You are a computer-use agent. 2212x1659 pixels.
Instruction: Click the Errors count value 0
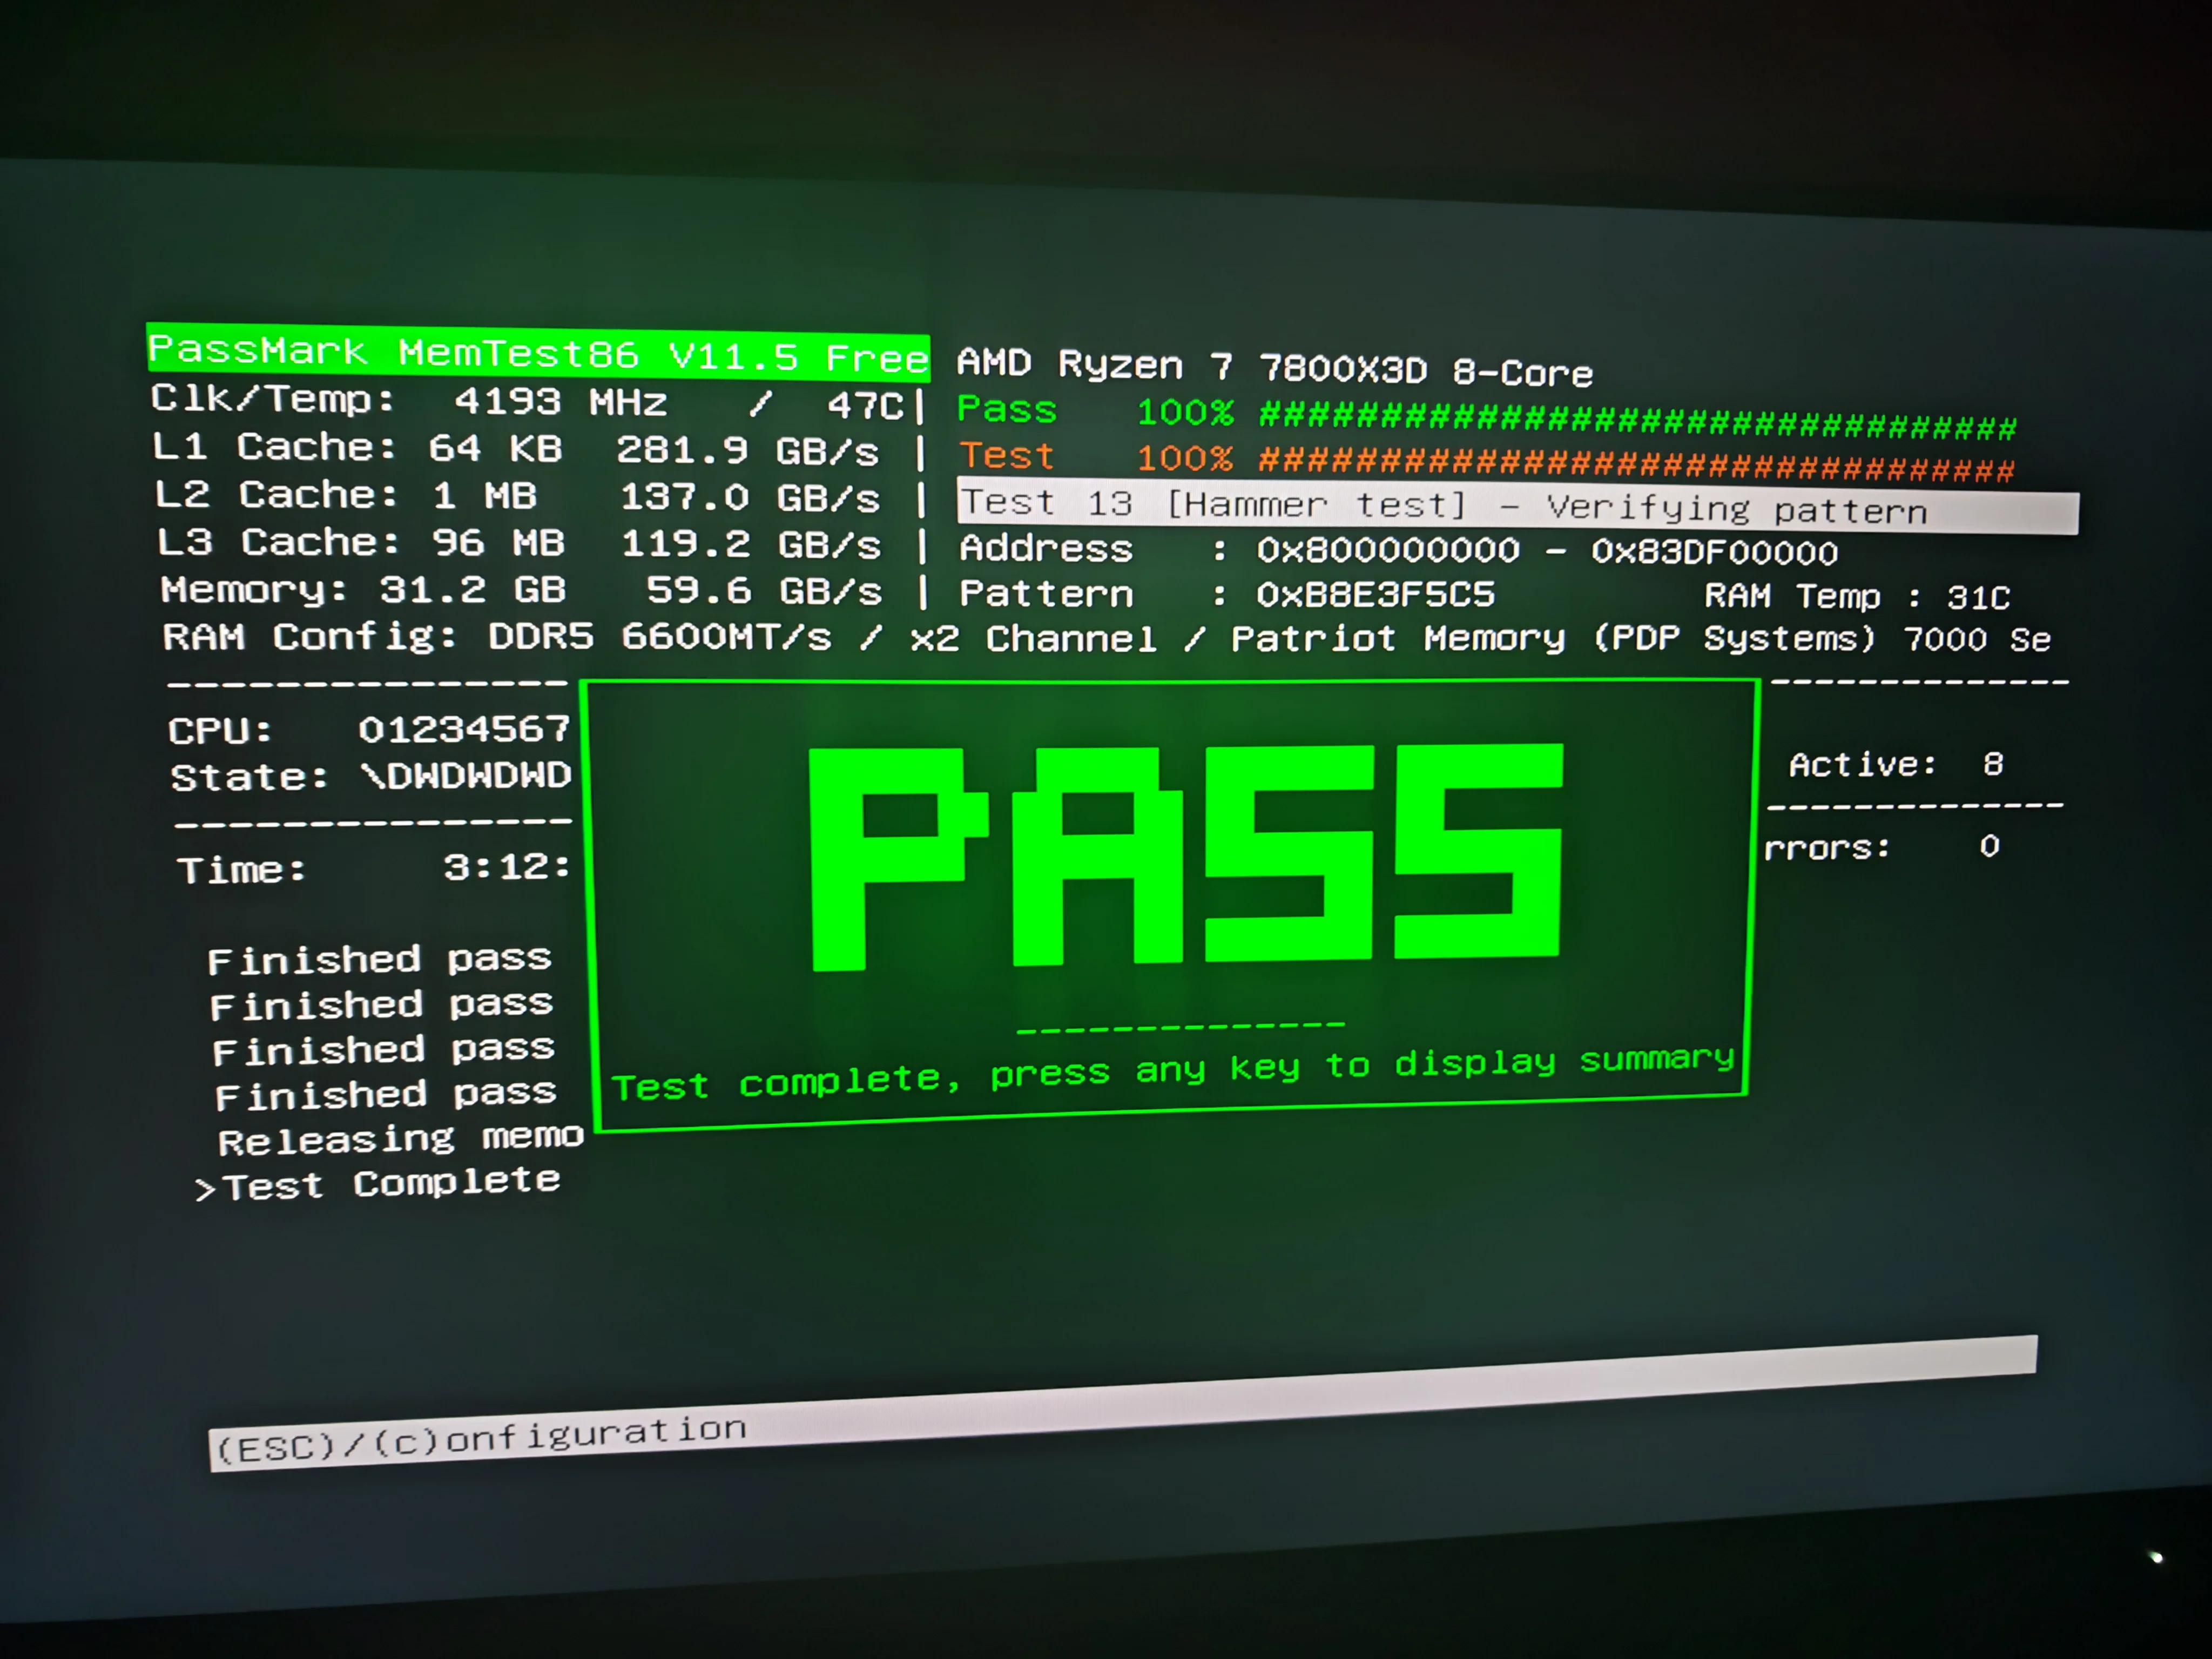coord(1989,847)
